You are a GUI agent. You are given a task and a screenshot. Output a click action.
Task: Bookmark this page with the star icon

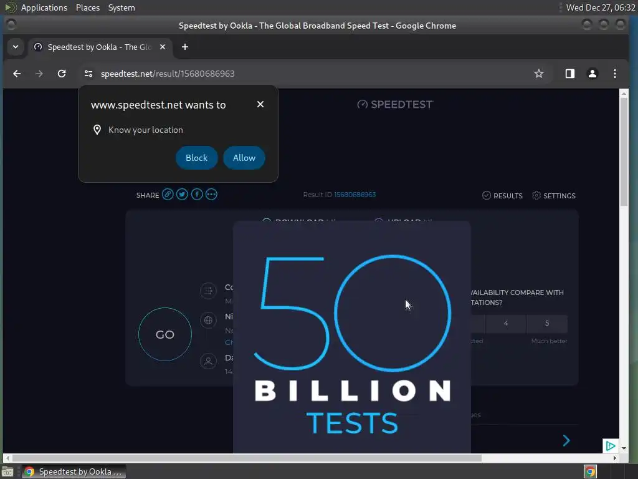coord(539,74)
